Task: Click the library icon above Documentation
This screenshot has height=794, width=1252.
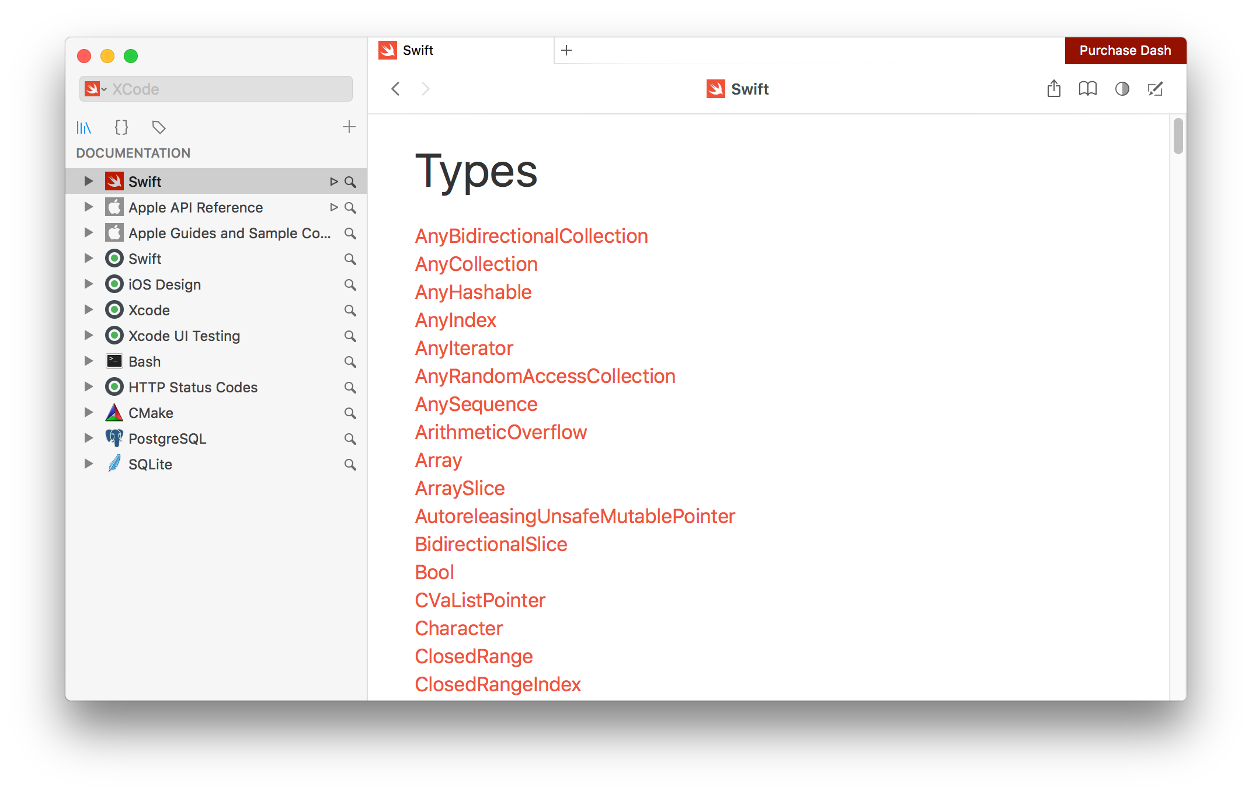Action: 84,127
